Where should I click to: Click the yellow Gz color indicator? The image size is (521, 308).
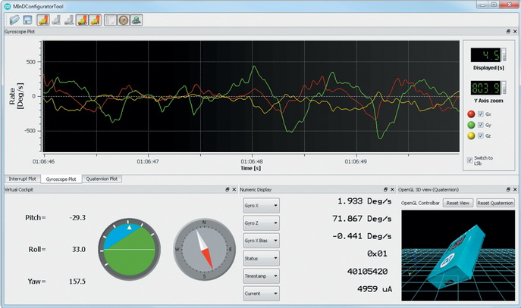(471, 135)
